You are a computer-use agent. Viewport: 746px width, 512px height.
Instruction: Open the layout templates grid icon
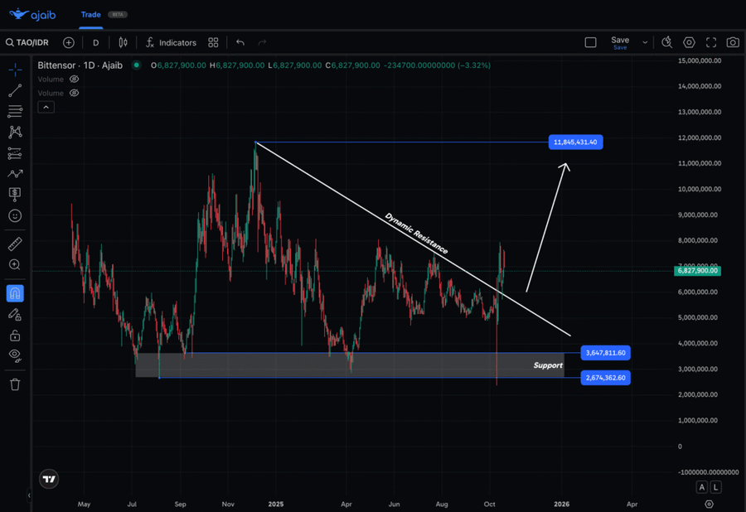coord(213,42)
